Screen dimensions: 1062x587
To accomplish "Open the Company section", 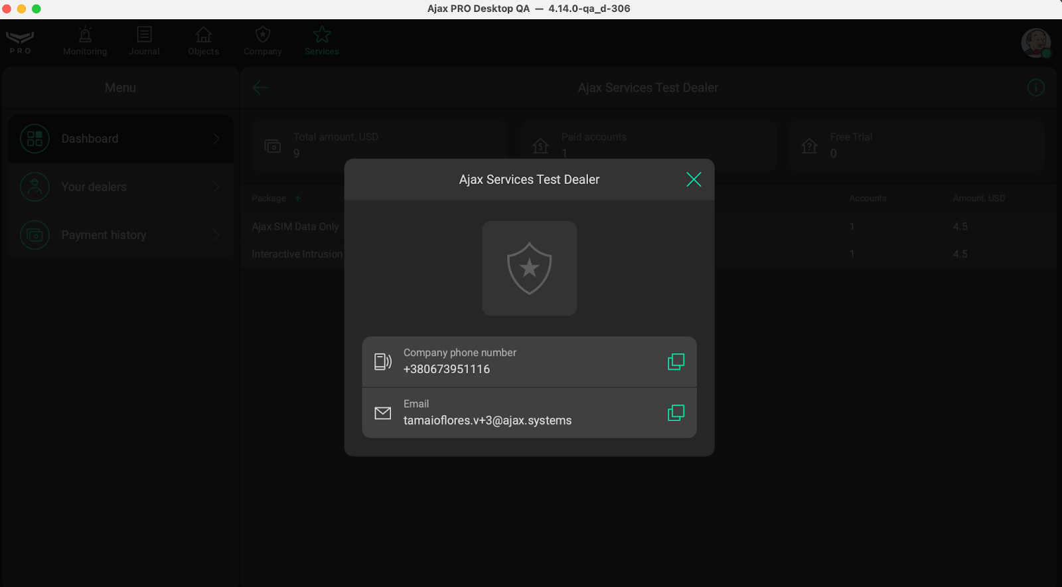I will [x=263, y=41].
